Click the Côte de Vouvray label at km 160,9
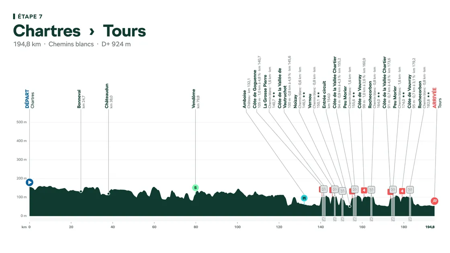The height and width of the screenshot is (253, 450). pos(362,83)
